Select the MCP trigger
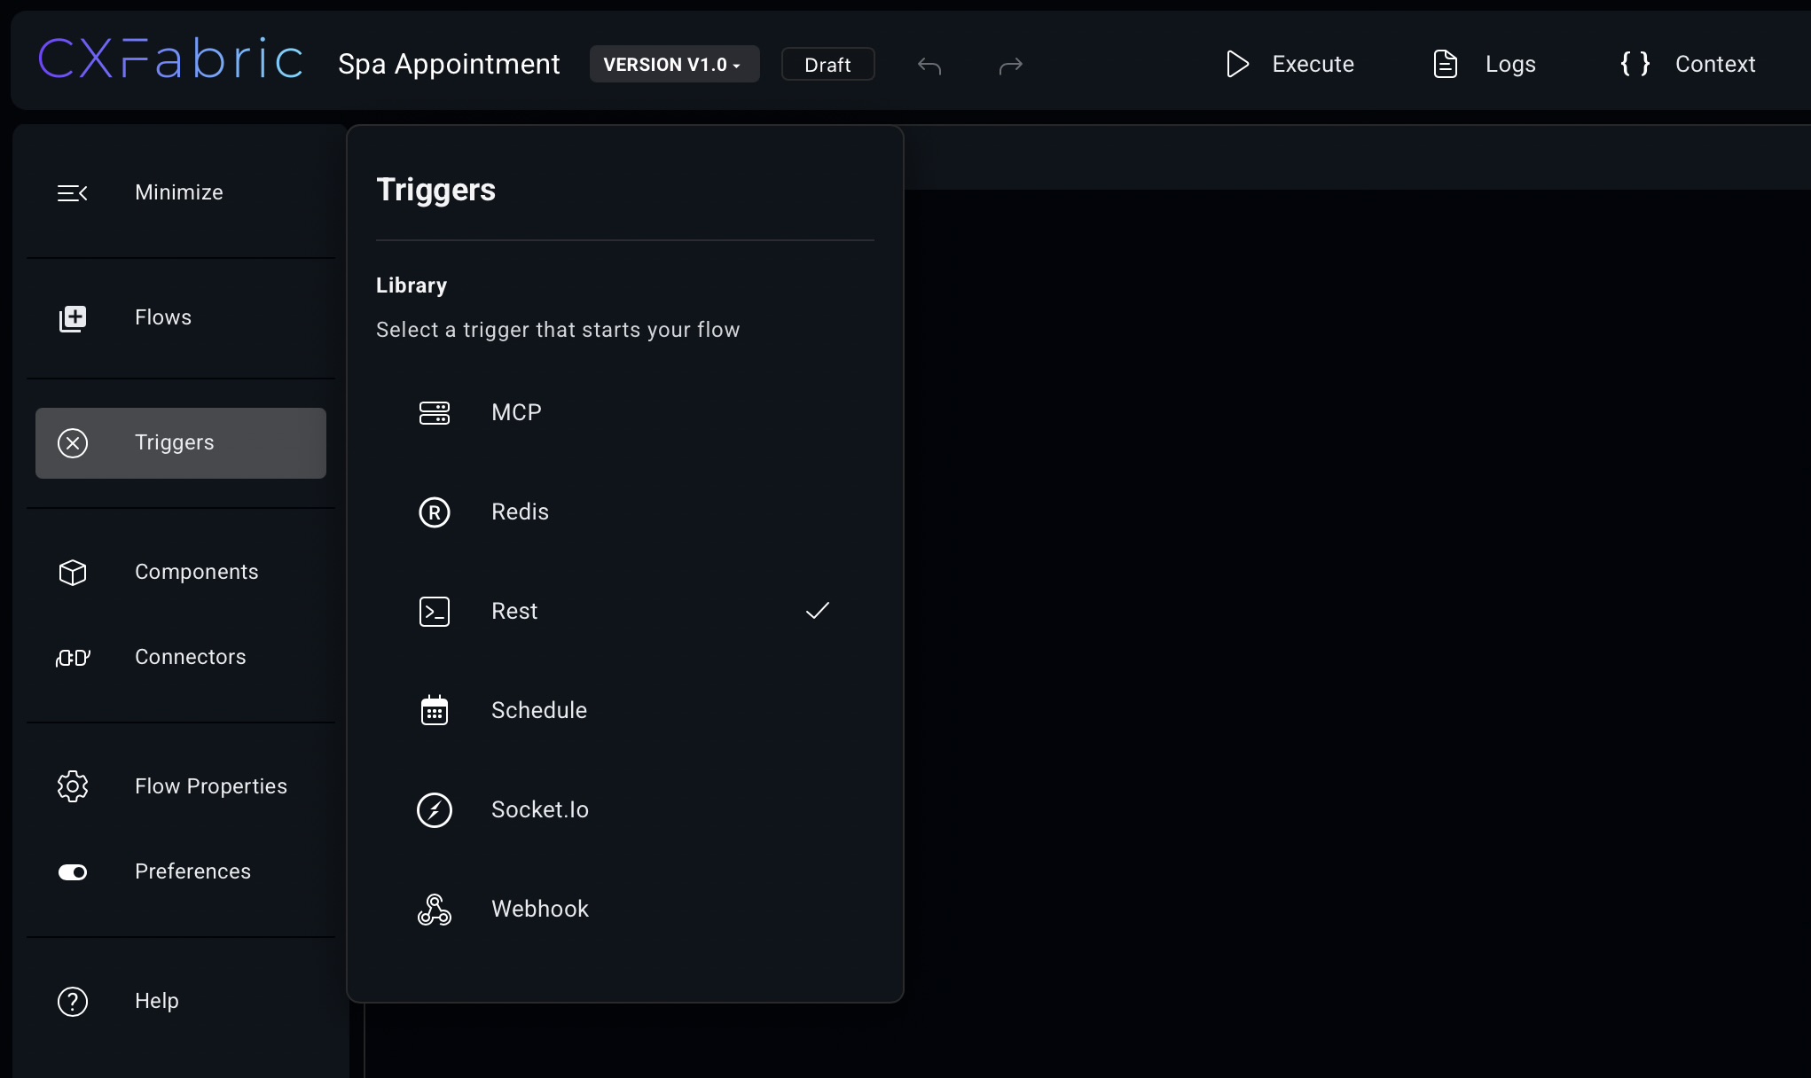Screen dimensions: 1811x1078 (x=624, y=412)
